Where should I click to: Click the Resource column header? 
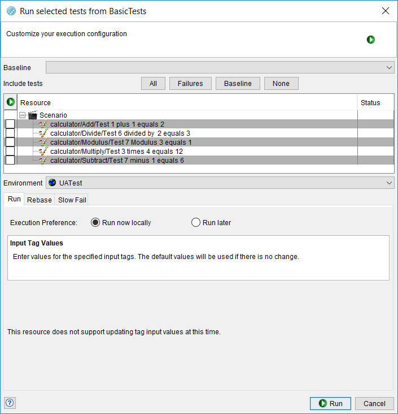point(187,102)
